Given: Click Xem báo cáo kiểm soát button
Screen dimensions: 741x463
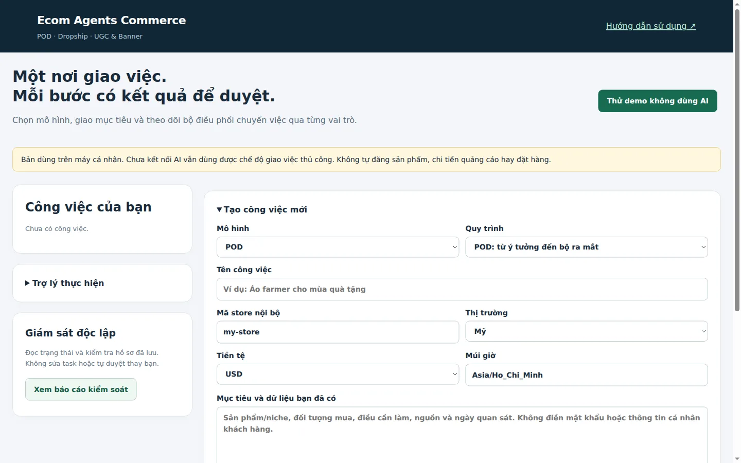Looking at the screenshot, I should [81, 389].
